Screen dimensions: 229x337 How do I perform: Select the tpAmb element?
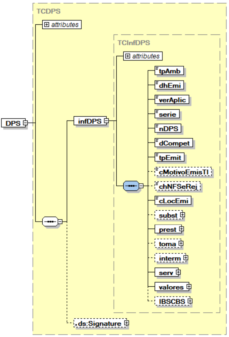click(170, 71)
